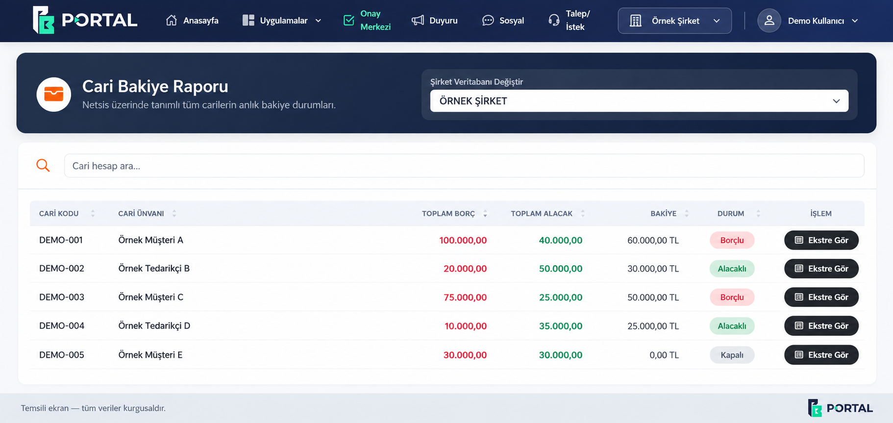Click the İŞLEM column header
The width and height of the screenshot is (893, 423).
[821, 213]
